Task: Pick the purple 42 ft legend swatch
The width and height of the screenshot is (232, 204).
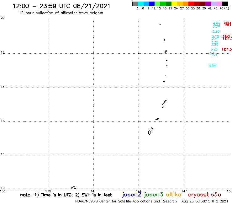Action: (208, 4)
